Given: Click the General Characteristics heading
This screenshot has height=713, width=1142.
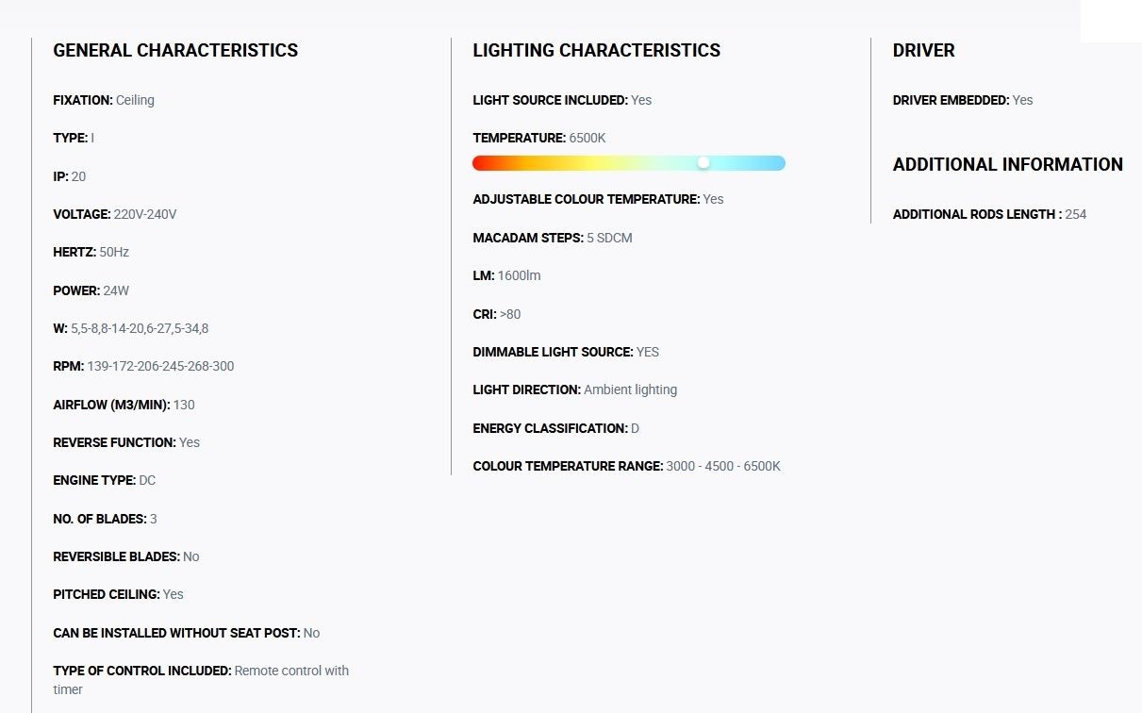Looking at the screenshot, I should [175, 51].
